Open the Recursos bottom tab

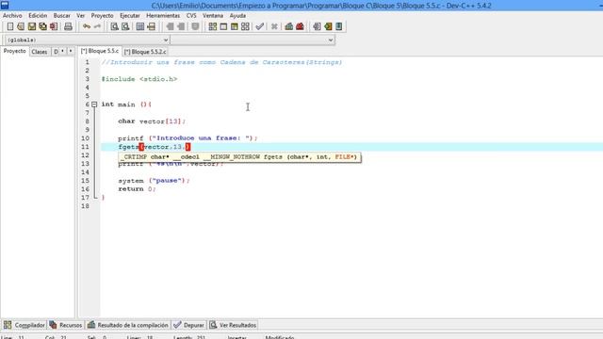pos(66,325)
